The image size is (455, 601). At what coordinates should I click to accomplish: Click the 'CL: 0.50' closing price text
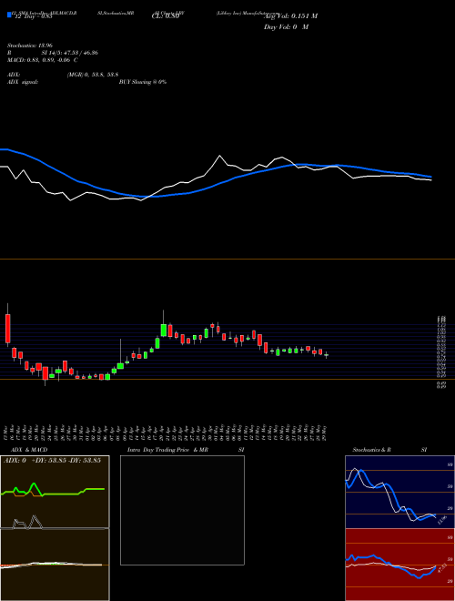click(x=166, y=16)
